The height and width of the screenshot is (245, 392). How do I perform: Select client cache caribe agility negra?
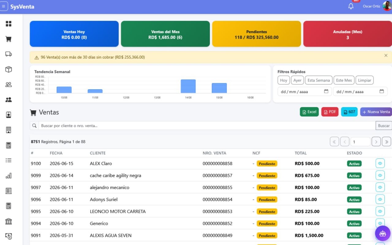[115, 175]
